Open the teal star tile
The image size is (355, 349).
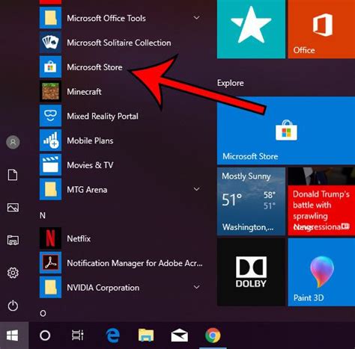click(x=251, y=29)
